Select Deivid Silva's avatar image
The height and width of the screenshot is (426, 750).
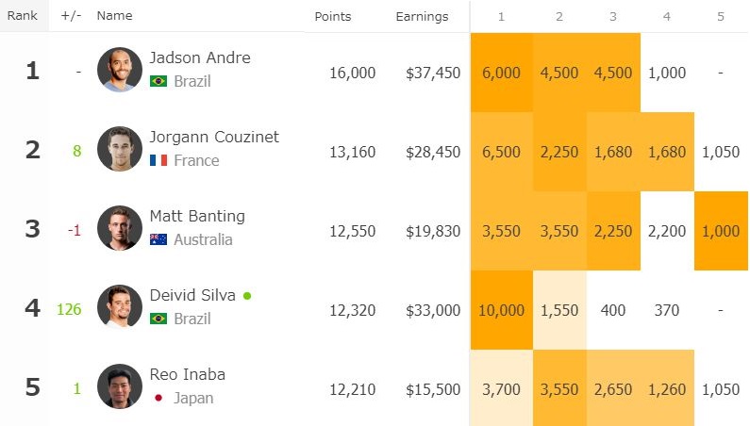120,307
